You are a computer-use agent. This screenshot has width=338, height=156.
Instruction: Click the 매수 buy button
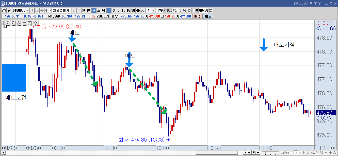197,16
